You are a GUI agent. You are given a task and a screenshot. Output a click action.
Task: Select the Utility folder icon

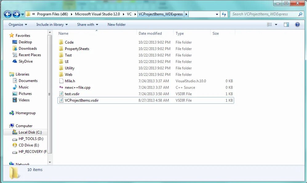(x=61, y=68)
